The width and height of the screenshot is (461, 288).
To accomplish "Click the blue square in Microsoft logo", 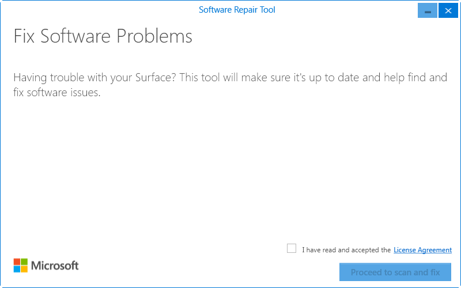I will pyautogui.click(x=17, y=269).
